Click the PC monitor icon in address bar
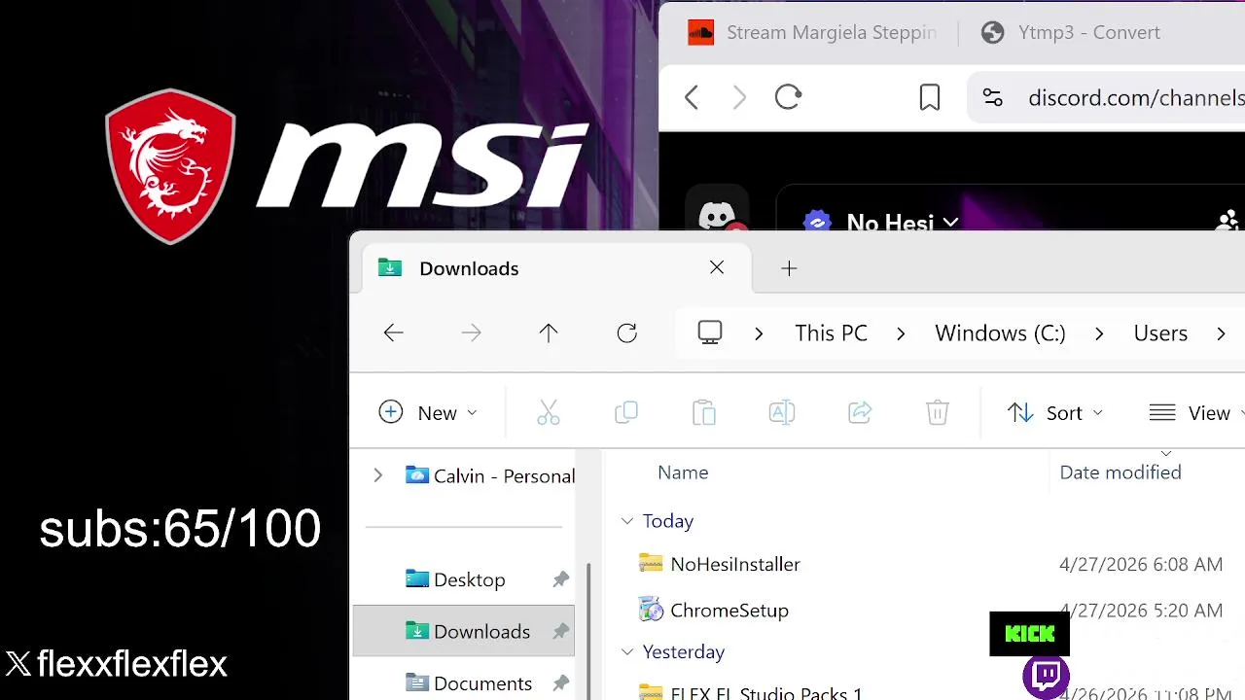 710,333
